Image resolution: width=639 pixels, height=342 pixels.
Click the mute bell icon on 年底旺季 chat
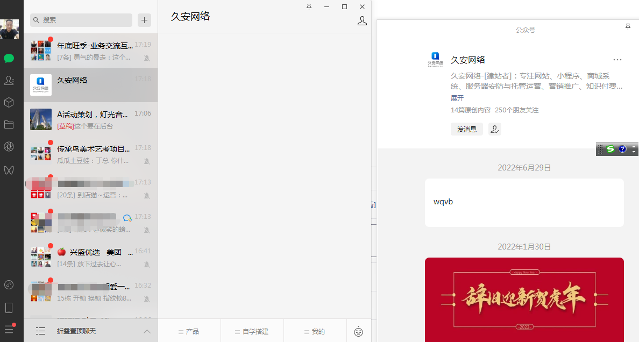coord(147,58)
